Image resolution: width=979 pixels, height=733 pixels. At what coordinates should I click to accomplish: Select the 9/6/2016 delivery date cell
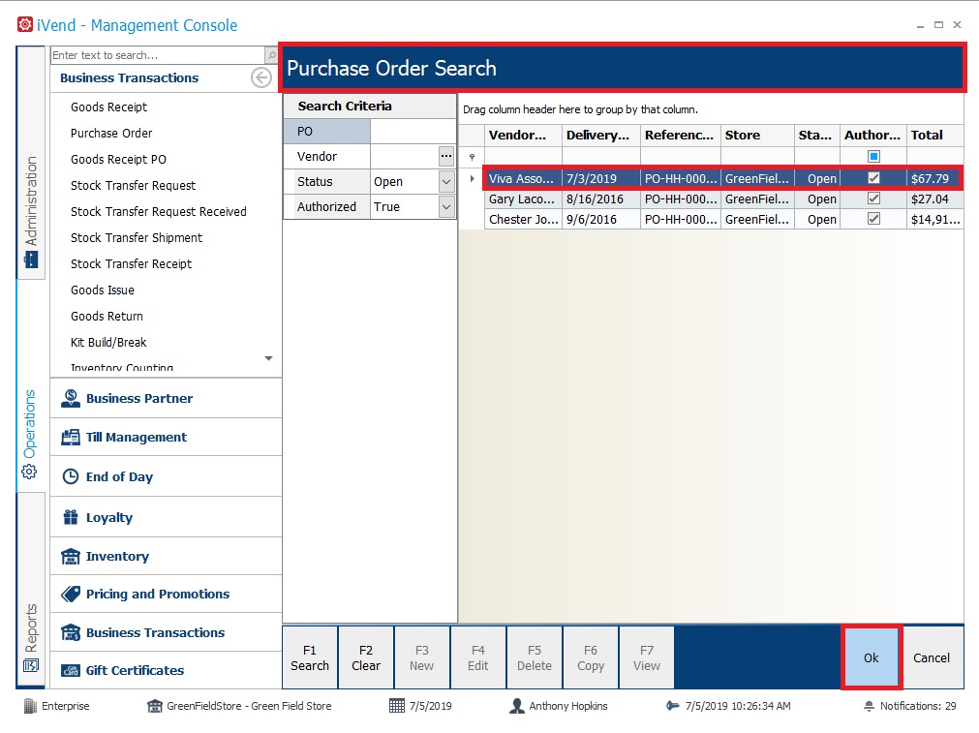(600, 220)
